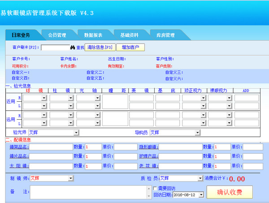Open the 制镜师 dropdown
The width and height of the screenshot is (269, 203).
(x=70, y=178)
